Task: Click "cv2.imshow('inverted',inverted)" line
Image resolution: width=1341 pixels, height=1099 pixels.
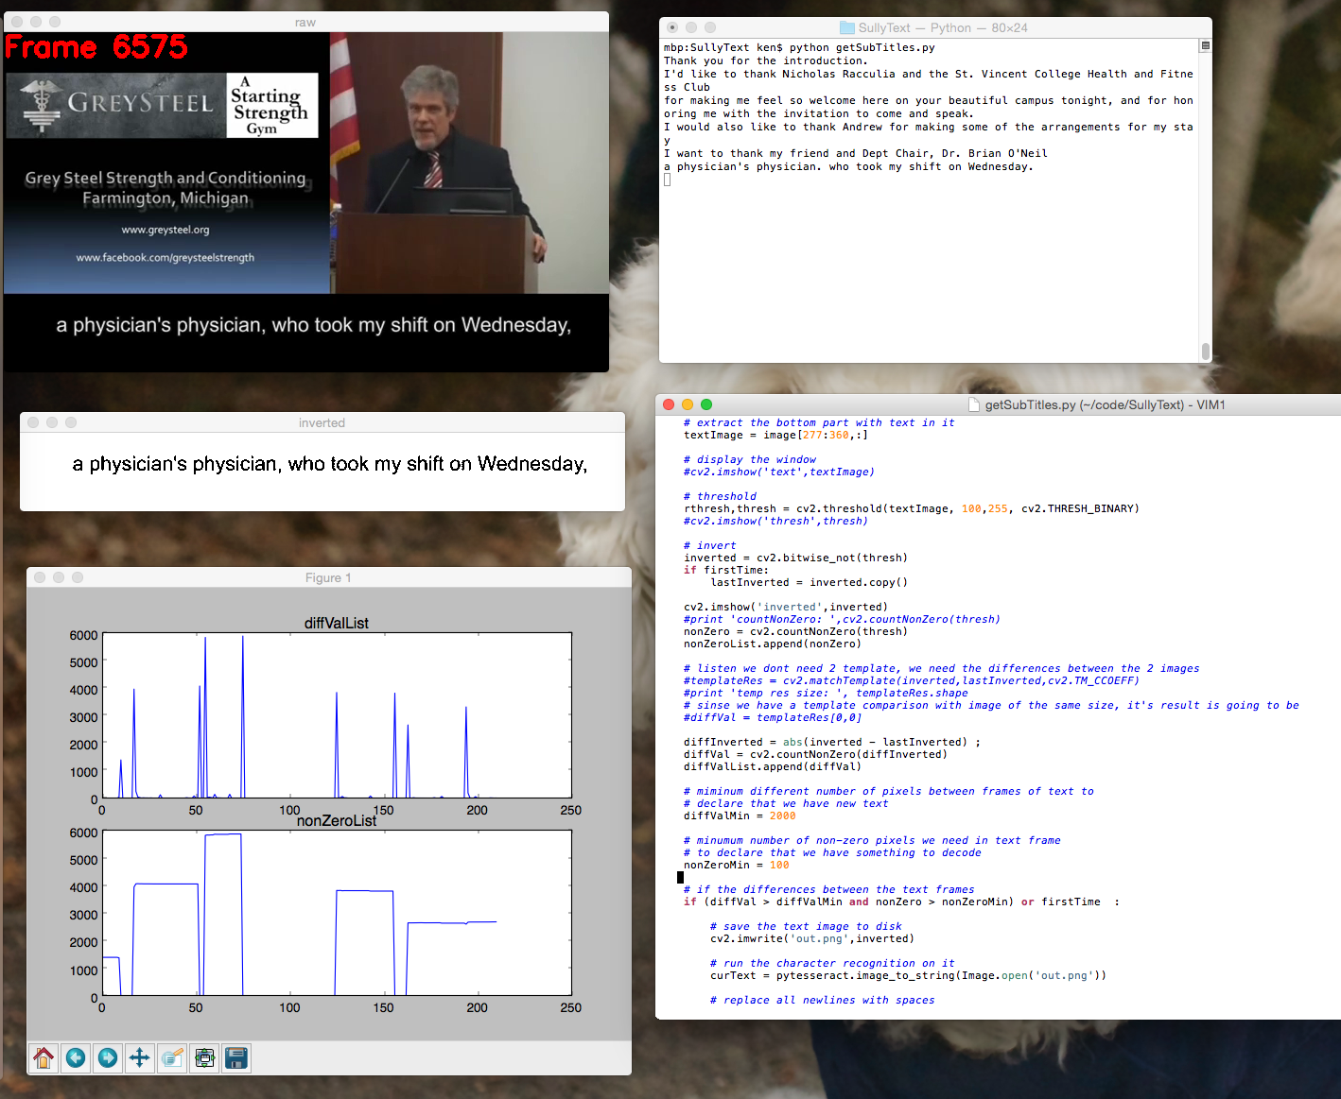Action: [x=786, y=607]
